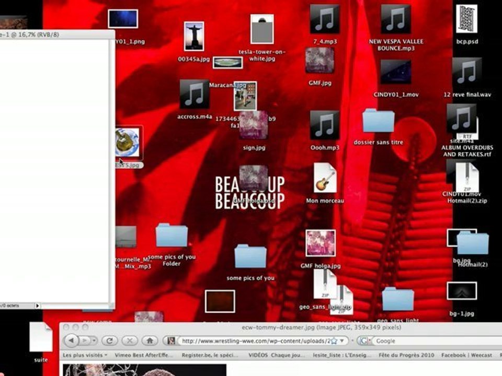The height and width of the screenshot is (376, 502).
Task: Open the lesite_liste bookmark
Action: point(342,355)
